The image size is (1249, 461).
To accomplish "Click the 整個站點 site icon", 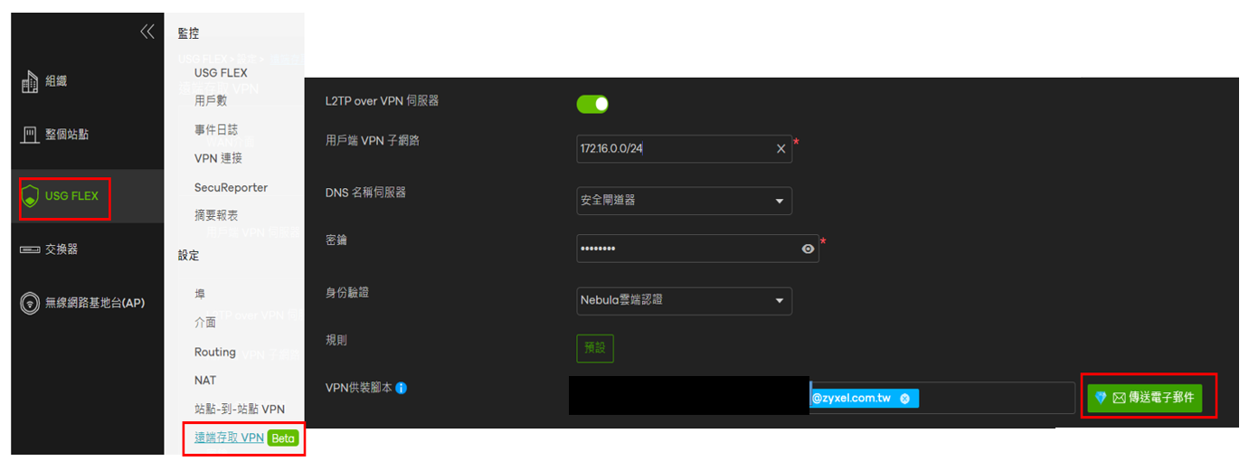I will tap(29, 135).
